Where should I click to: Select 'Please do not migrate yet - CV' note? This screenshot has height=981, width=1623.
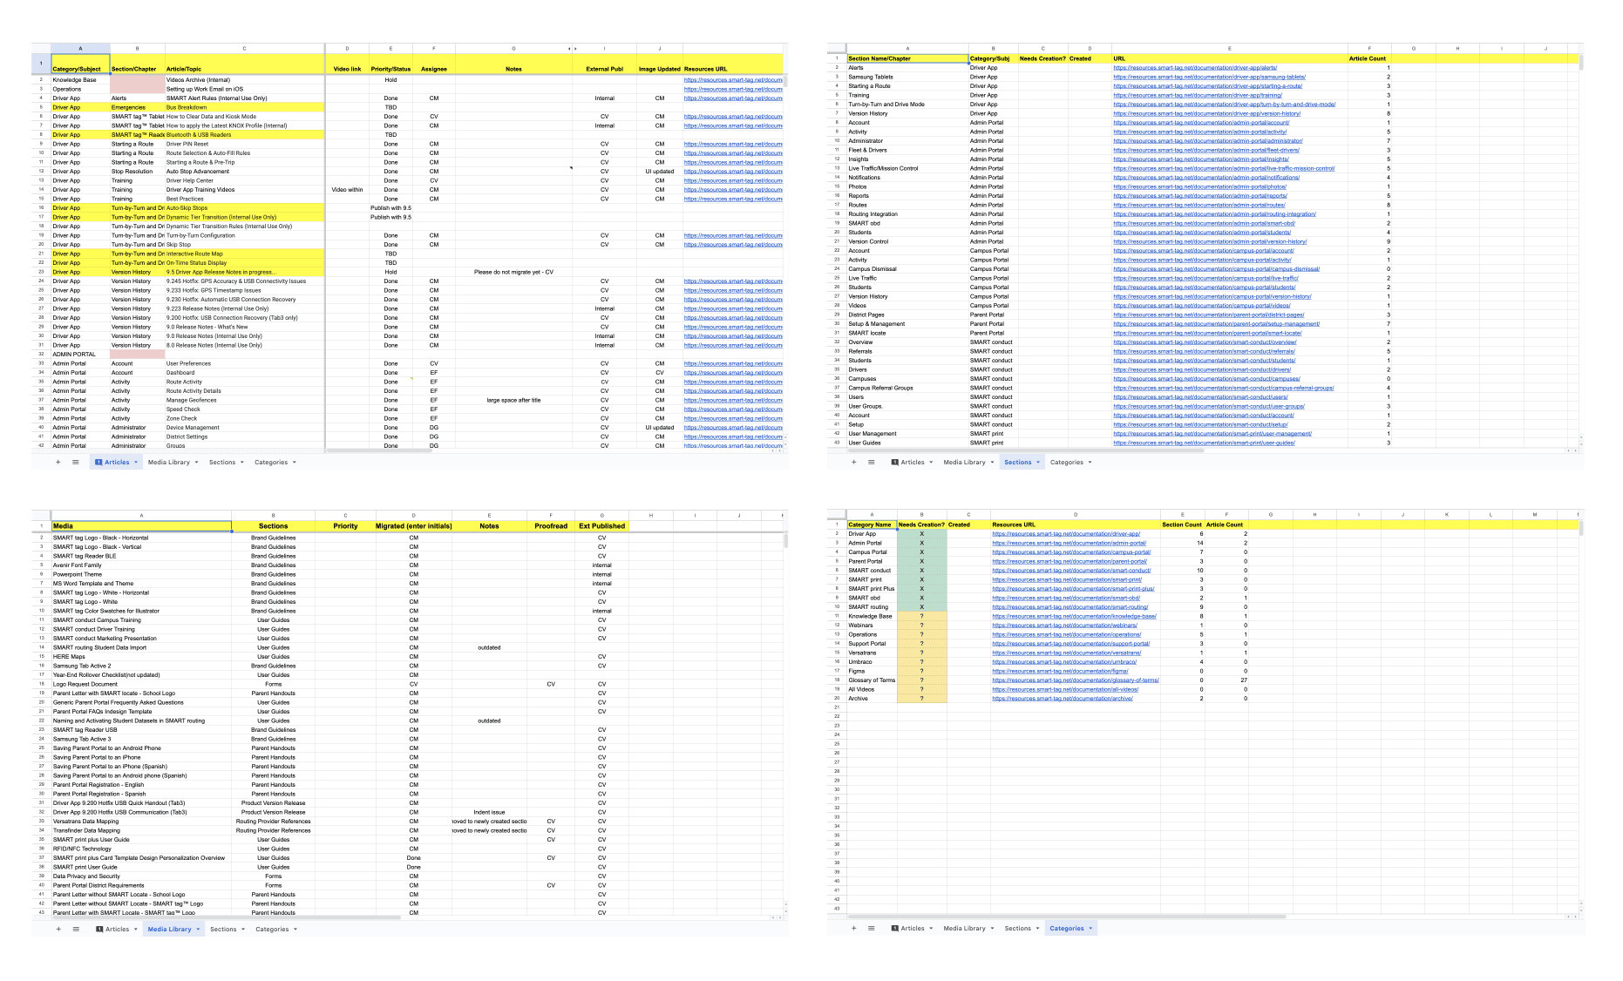point(513,272)
